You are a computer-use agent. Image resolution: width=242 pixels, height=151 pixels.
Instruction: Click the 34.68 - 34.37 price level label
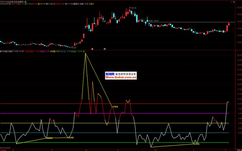[153, 21]
